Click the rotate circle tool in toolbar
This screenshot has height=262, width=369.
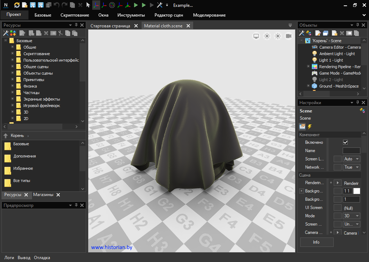[112, 5]
